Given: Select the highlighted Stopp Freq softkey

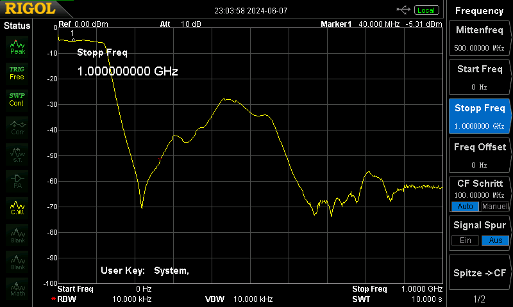Looking at the screenshot, I should coord(479,116).
